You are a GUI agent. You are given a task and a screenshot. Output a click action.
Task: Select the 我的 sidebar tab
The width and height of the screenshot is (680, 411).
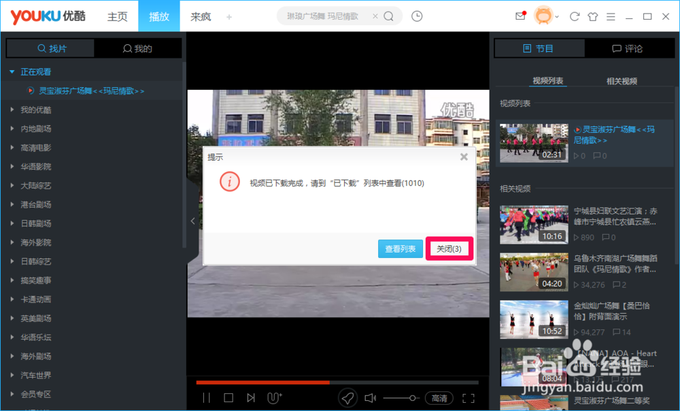point(137,48)
